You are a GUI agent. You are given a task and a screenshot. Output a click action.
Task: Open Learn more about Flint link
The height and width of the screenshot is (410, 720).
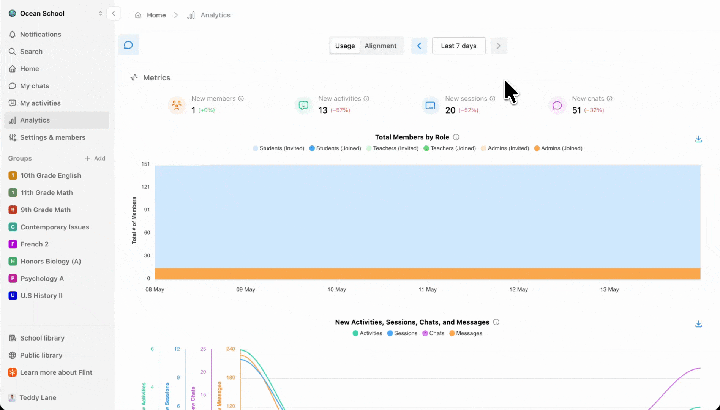point(56,372)
